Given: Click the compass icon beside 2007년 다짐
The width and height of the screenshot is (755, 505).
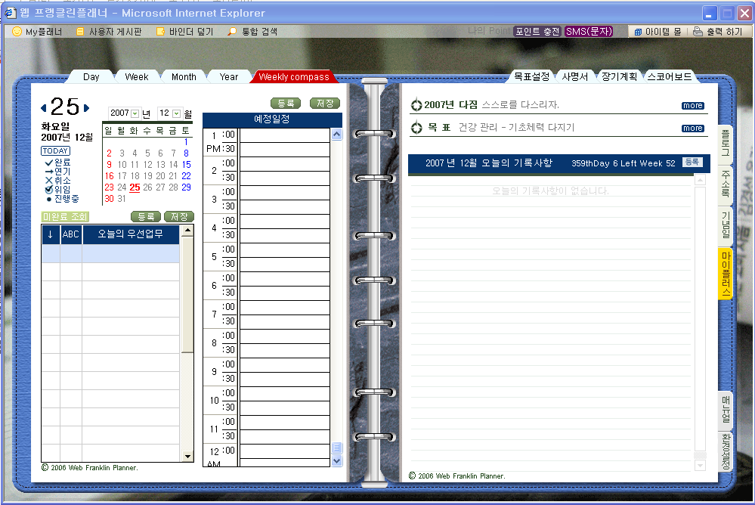Looking at the screenshot, I should [x=416, y=104].
